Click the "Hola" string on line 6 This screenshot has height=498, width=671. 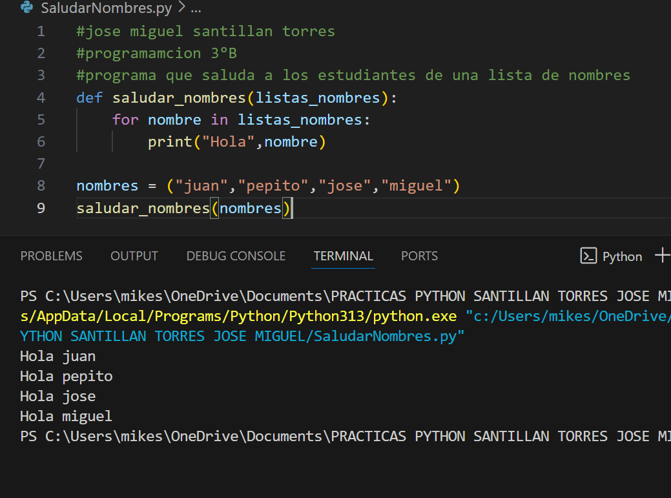(228, 141)
